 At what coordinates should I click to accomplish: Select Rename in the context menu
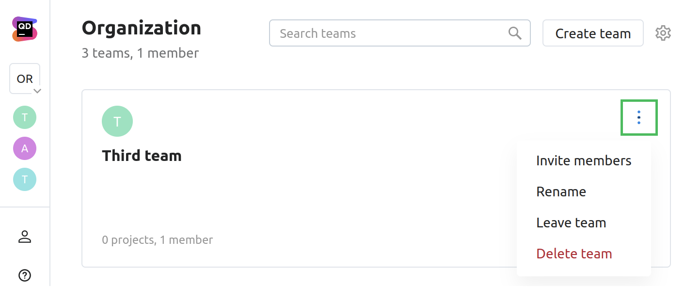pos(561,192)
